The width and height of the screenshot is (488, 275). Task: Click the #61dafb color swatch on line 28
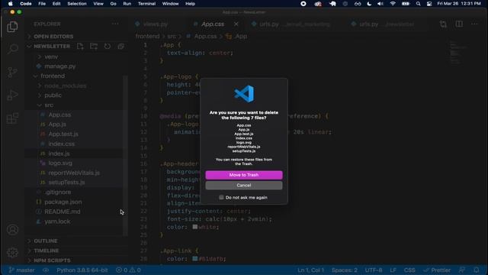coord(195,258)
